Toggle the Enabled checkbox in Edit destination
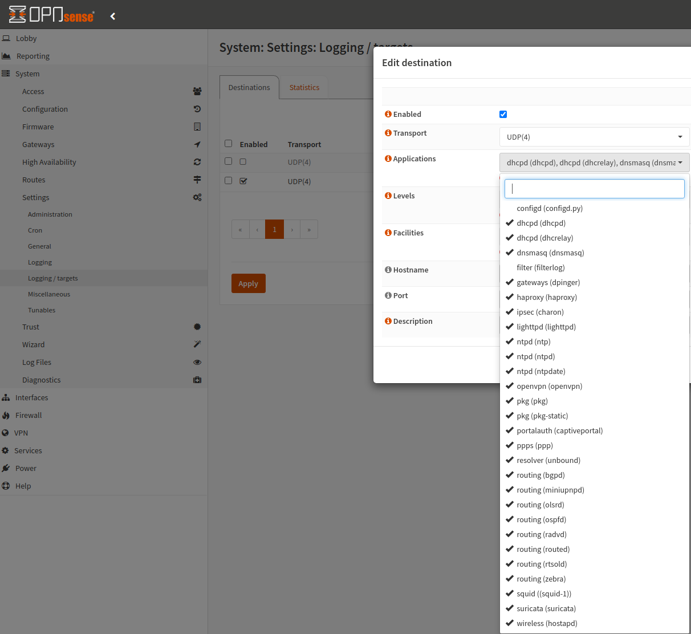The width and height of the screenshot is (691, 634). point(503,114)
